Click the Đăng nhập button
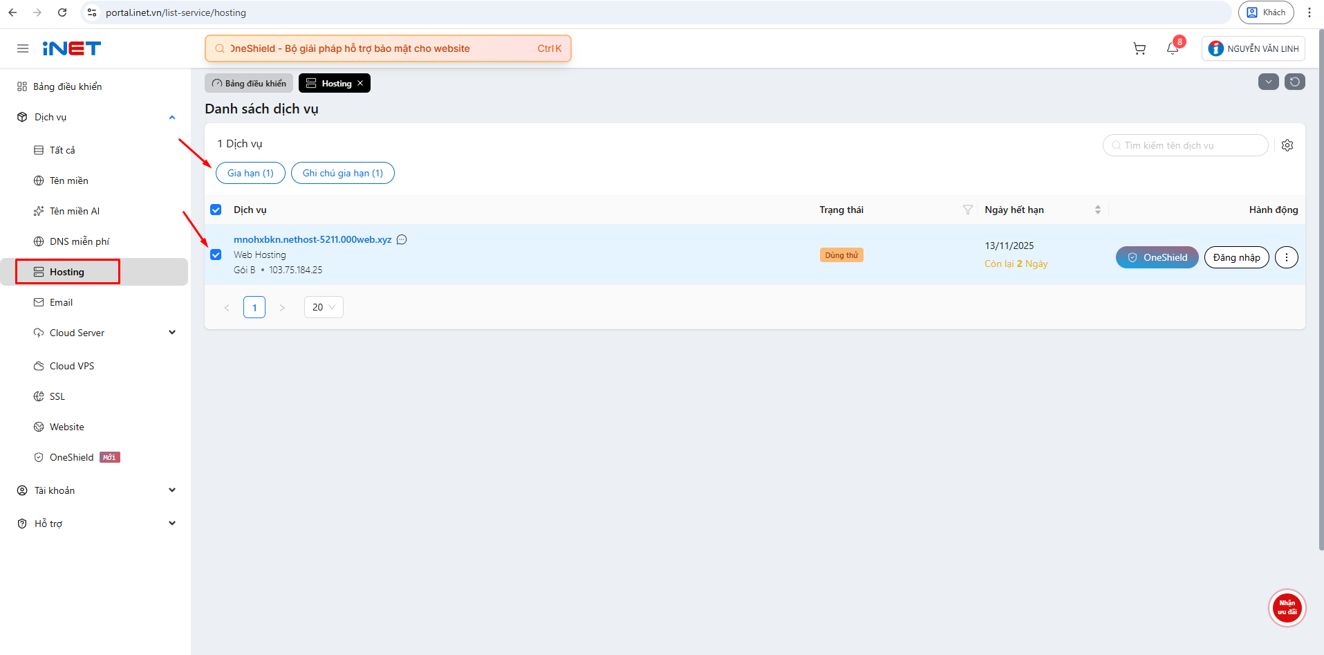Viewport: 1324px width, 655px height. [x=1237, y=257]
